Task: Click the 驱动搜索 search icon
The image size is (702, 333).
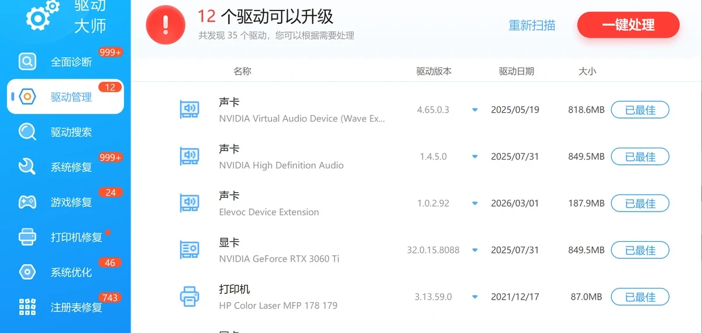Action: (x=27, y=131)
